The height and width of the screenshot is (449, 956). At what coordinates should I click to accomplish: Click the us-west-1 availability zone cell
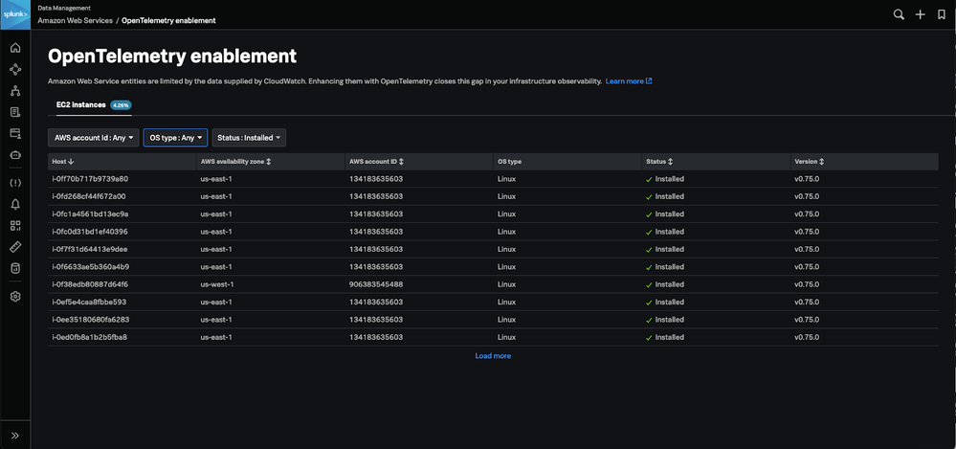point(217,284)
